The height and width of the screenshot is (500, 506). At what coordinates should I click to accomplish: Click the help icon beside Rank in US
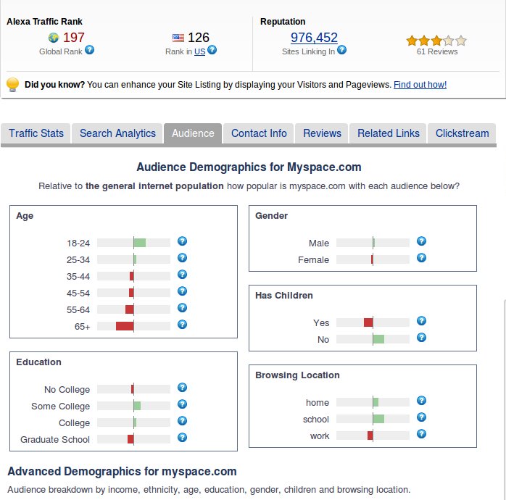(212, 50)
